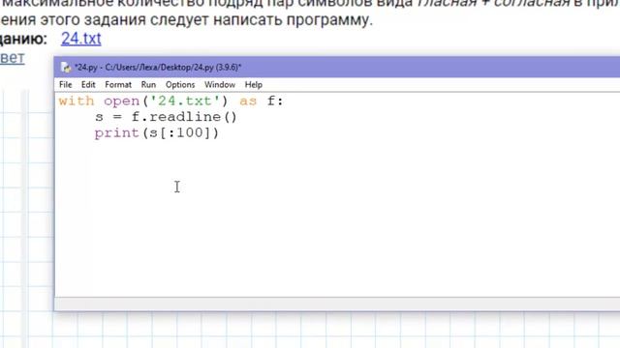Open the Help menu
620x348 pixels.
[x=253, y=85]
